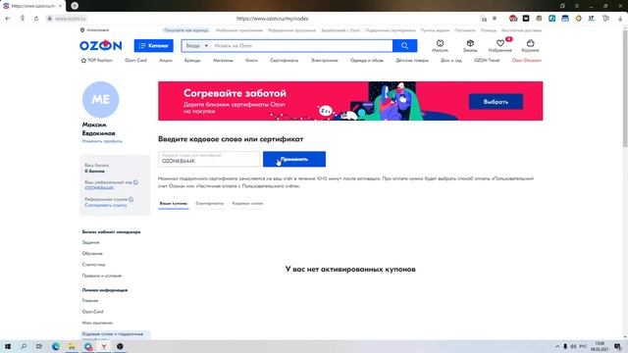The width and height of the screenshot is (628, 353).
Task: Open Статистика in the sidebar
Action: pyautogui.click(x=94, y=265)
